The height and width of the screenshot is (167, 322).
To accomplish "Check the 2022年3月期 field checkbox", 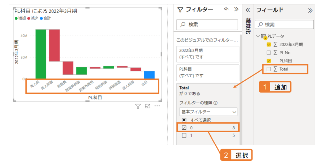I will pos(269,45).
